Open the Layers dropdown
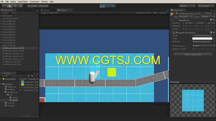The width and height of the screenshot is (216, 121). (187, 6)
